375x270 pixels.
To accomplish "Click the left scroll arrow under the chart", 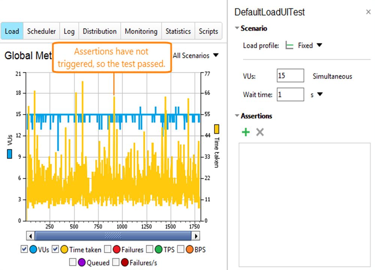I will [x=30, y=236].
